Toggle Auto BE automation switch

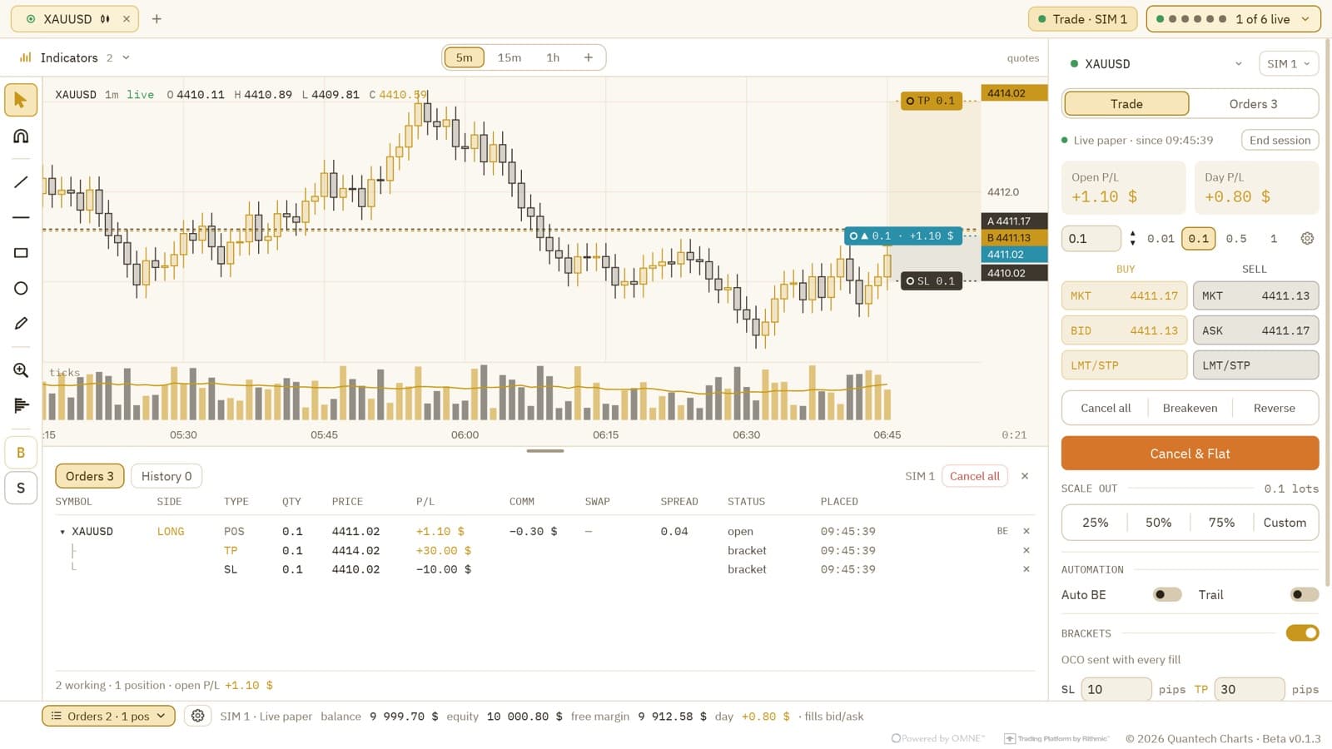click(1167, 594)
